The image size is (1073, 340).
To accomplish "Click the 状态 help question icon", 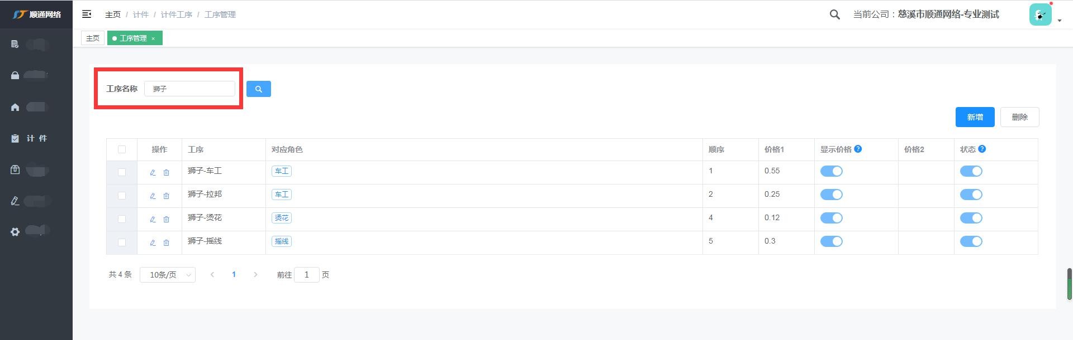I will click(982, 149).
